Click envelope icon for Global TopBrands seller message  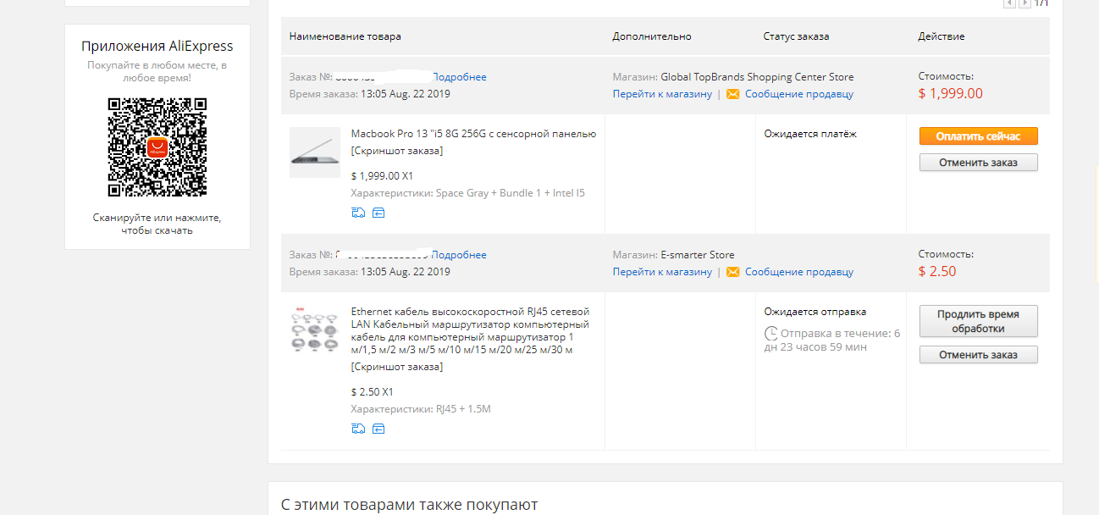coord(732,94)
